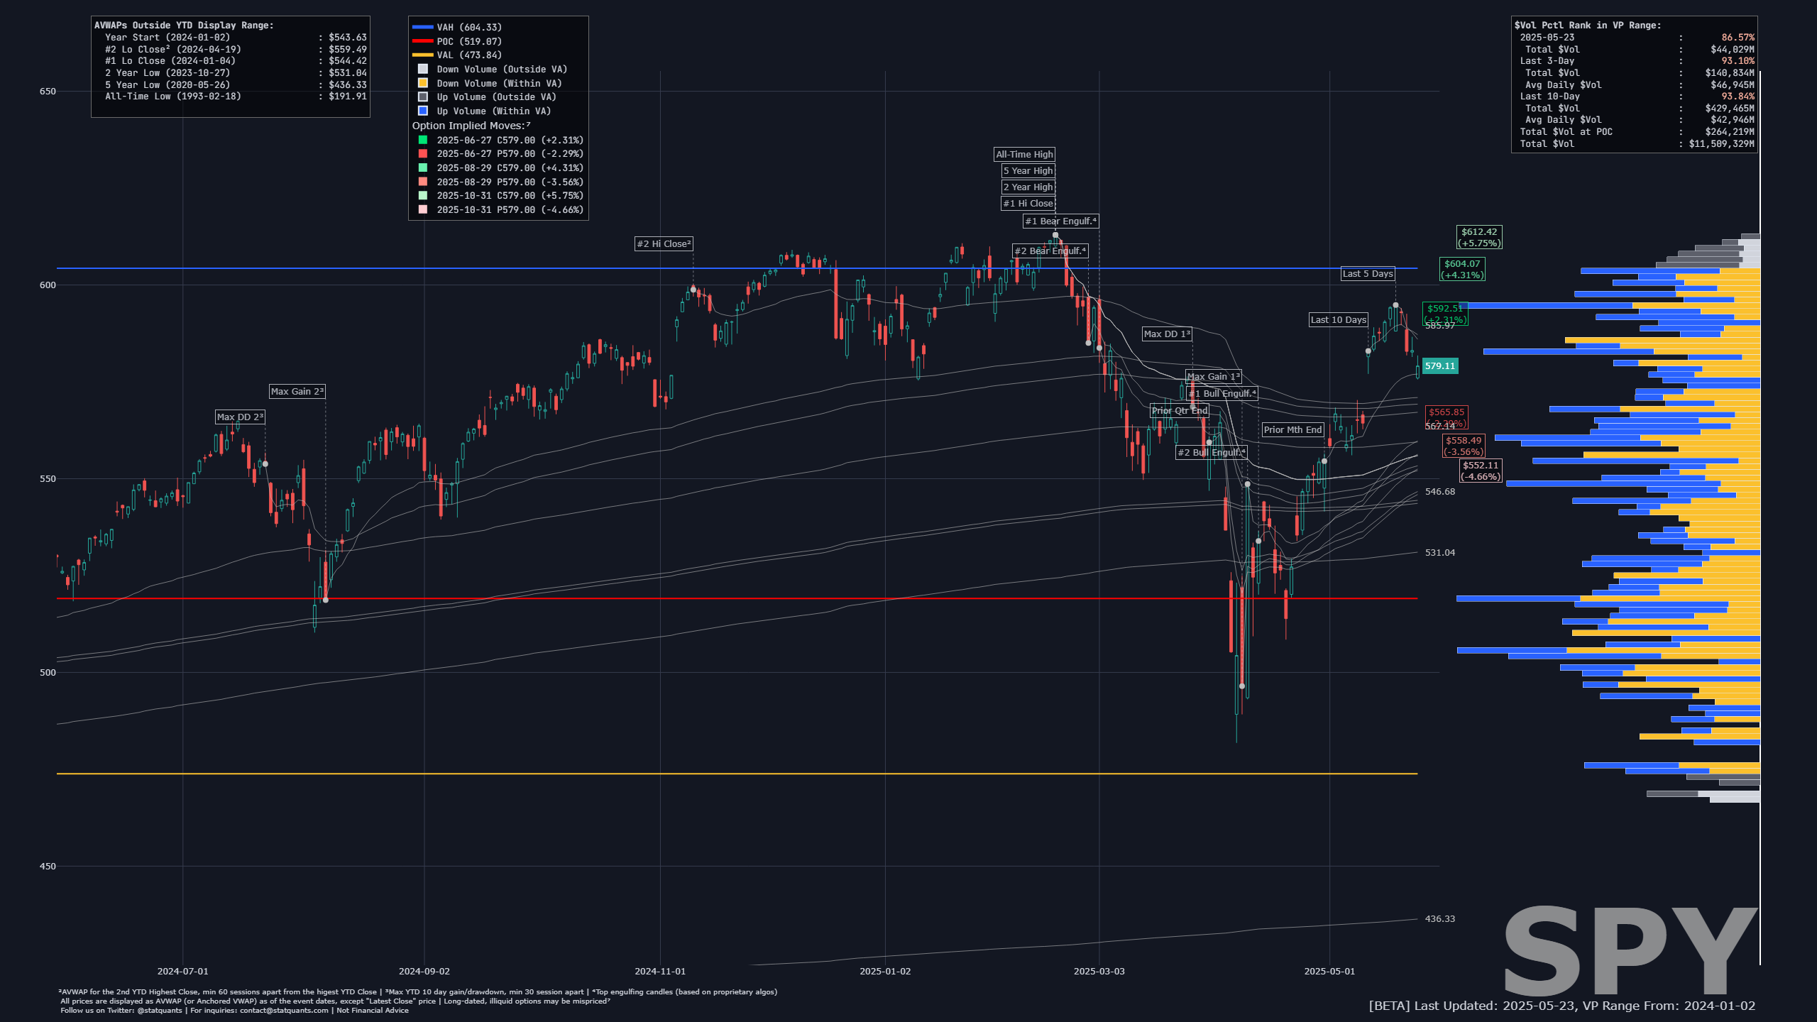Viewport: 1817px width, 1022px height.
Task: Click the 2025-06-27 P579.00 legend swatch
Action: [x=423, y=154]
